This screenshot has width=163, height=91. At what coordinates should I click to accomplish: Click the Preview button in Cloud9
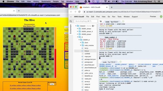[x=153, y=16]
